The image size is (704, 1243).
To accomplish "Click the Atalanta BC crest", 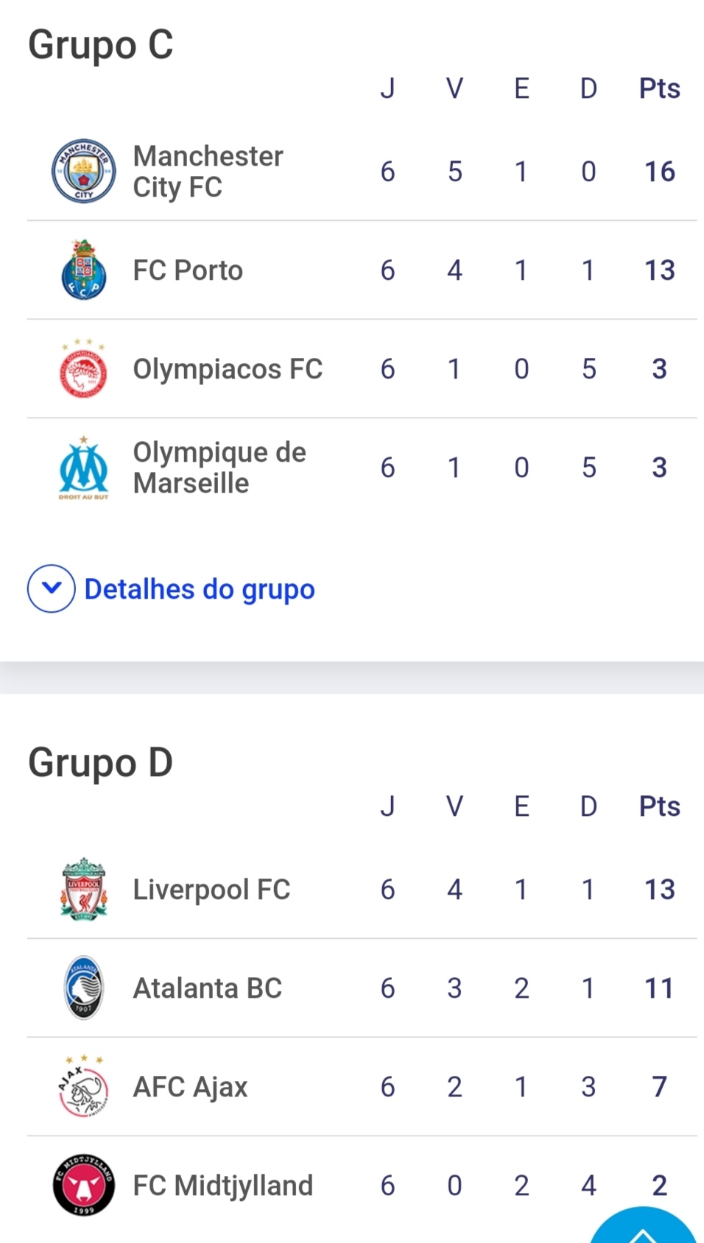I will pyautogui.click(x=84, y=988).
